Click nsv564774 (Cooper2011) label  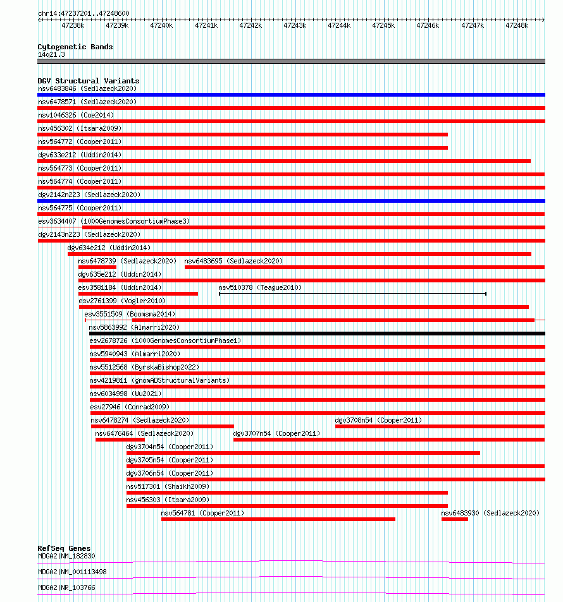(x=80, y=181)
